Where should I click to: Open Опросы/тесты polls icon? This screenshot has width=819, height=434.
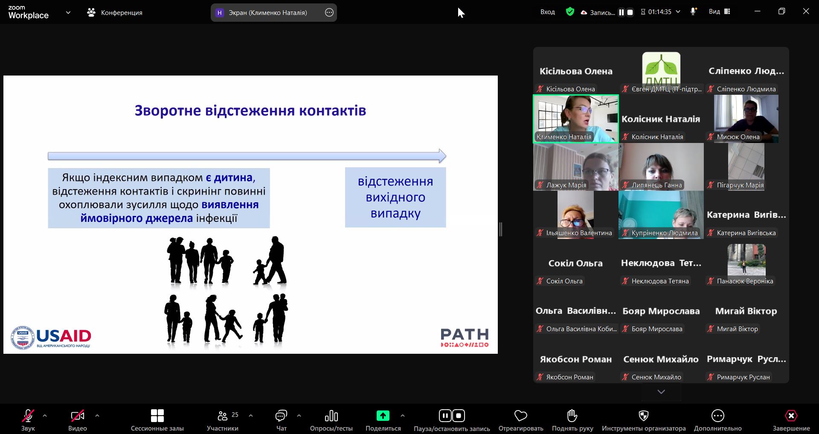331,416
